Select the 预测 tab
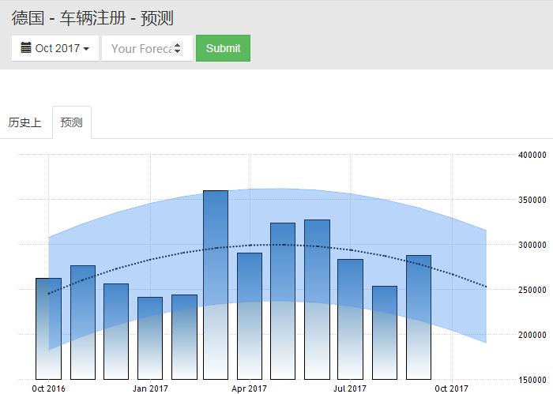553x394 pixels. [72, 122]
